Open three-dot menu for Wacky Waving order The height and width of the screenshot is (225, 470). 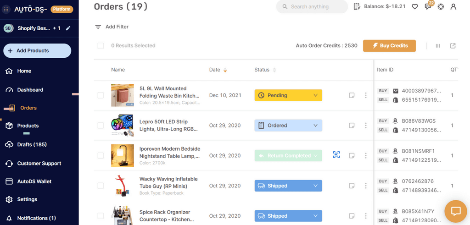coord(366,186)
